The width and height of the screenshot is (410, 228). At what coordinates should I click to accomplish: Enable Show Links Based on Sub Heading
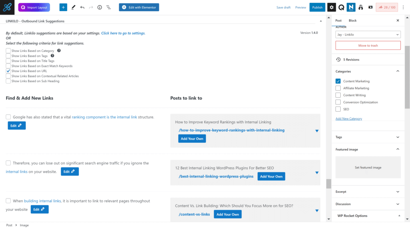point(8,81)
